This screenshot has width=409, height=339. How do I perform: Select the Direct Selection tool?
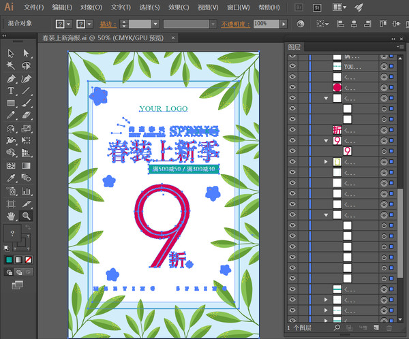[26, 53]
